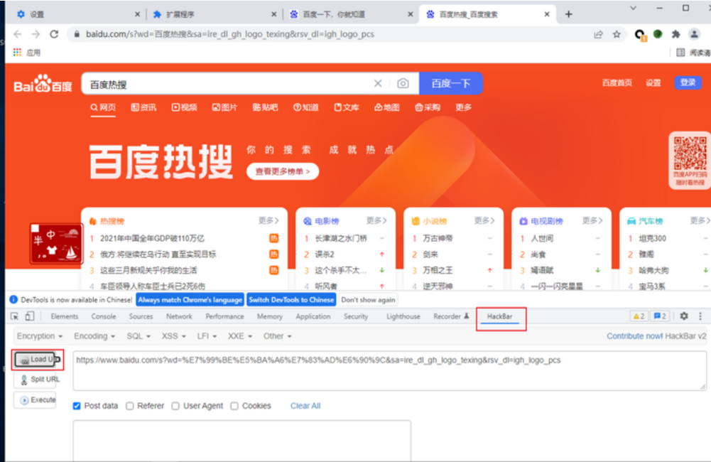
Task: Uncheck the Post data checkbox
Action: (75, 406)
